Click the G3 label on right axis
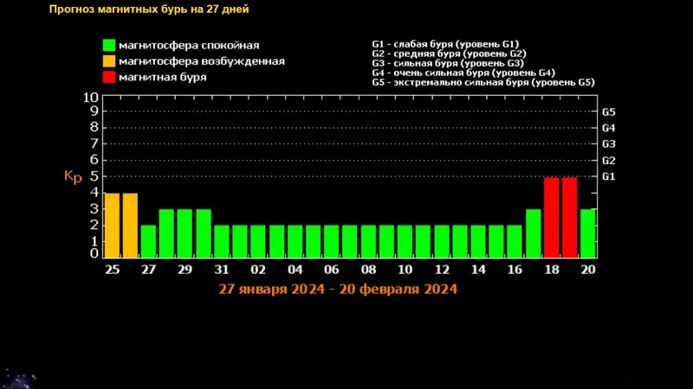Viewport: 693px width, 389px height. (608, 144)
